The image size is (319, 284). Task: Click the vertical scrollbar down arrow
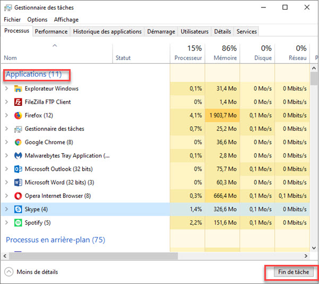point(314,248)
